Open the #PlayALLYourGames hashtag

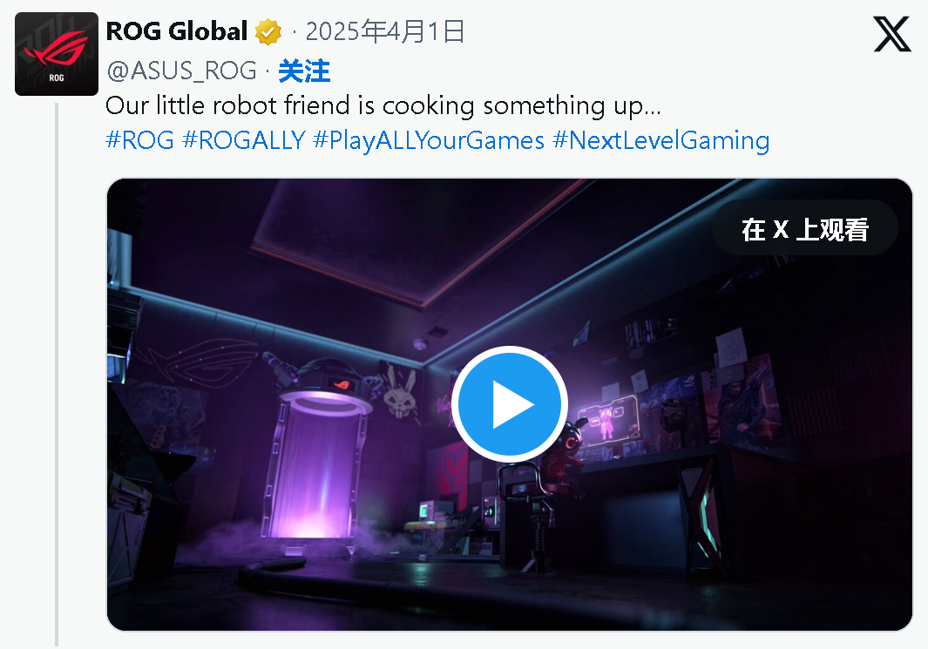click(x=429, y=141)
